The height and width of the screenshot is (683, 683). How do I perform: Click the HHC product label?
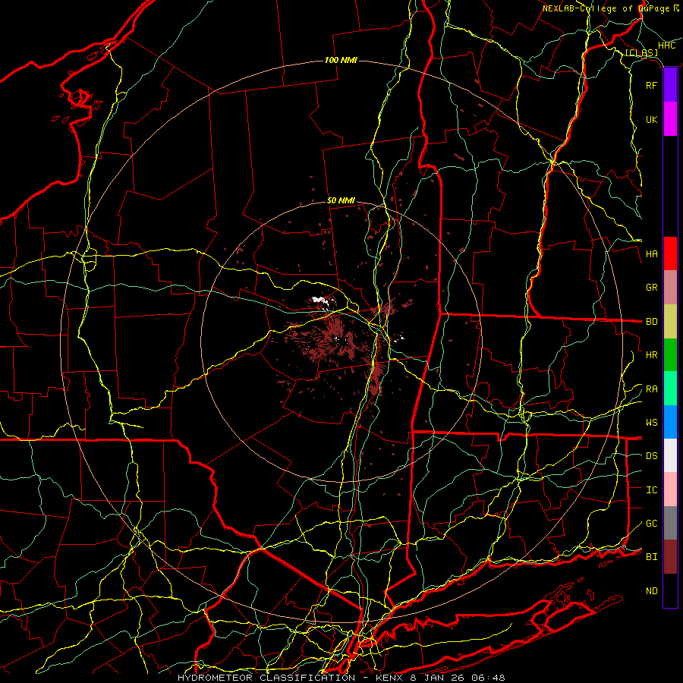[x=667, y=46]
